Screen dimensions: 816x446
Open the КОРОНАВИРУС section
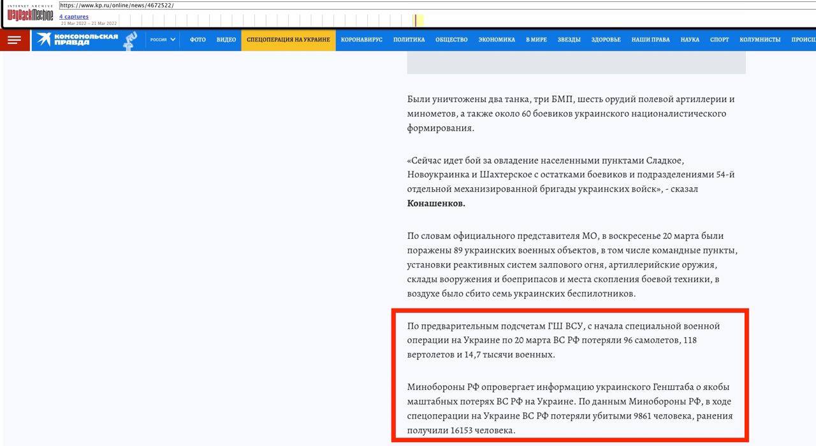361,39
